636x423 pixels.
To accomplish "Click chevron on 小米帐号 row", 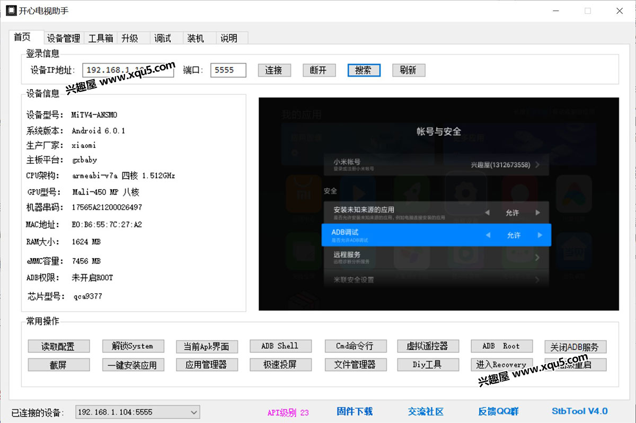I will [x=537, y=165].
